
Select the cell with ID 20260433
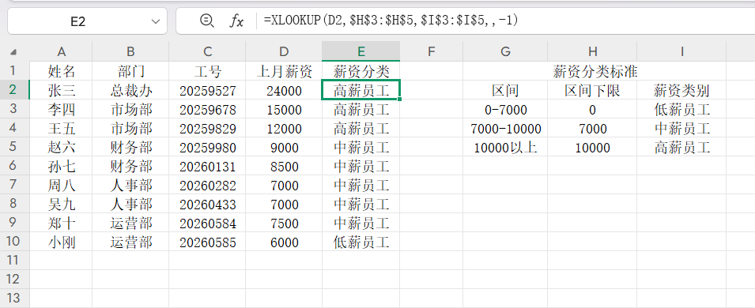(207, 204)
